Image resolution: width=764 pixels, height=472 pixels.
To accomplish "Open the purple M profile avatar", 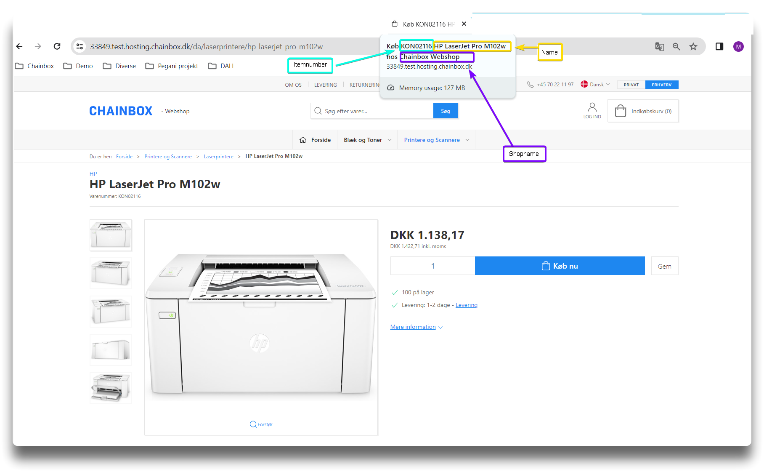I will tap(738, 46).
